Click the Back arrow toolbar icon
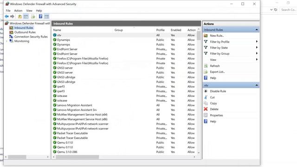This screenshot has width=297, height=167. pyautogui.click(x=6, y=17)
